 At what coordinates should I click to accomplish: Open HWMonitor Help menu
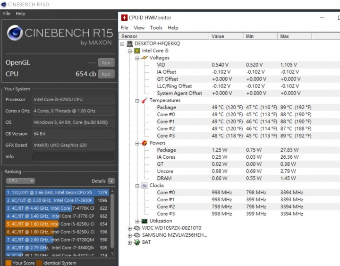173,28
